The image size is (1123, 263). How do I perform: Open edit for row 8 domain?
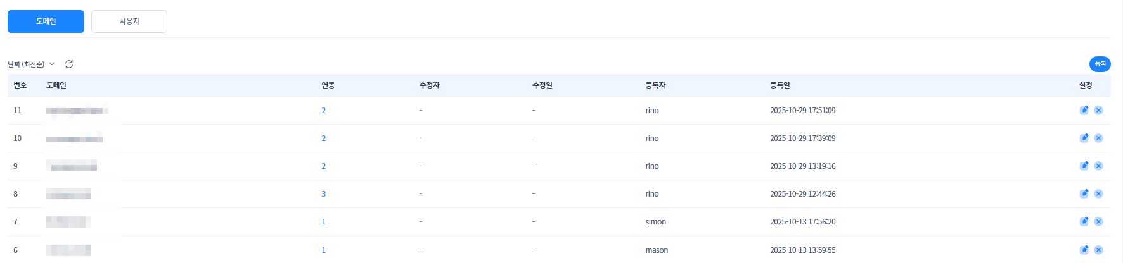click(1084, 193)
